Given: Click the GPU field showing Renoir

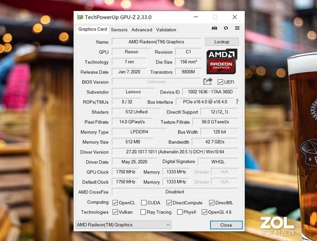Looking at the screenshot, I should 131,52.
